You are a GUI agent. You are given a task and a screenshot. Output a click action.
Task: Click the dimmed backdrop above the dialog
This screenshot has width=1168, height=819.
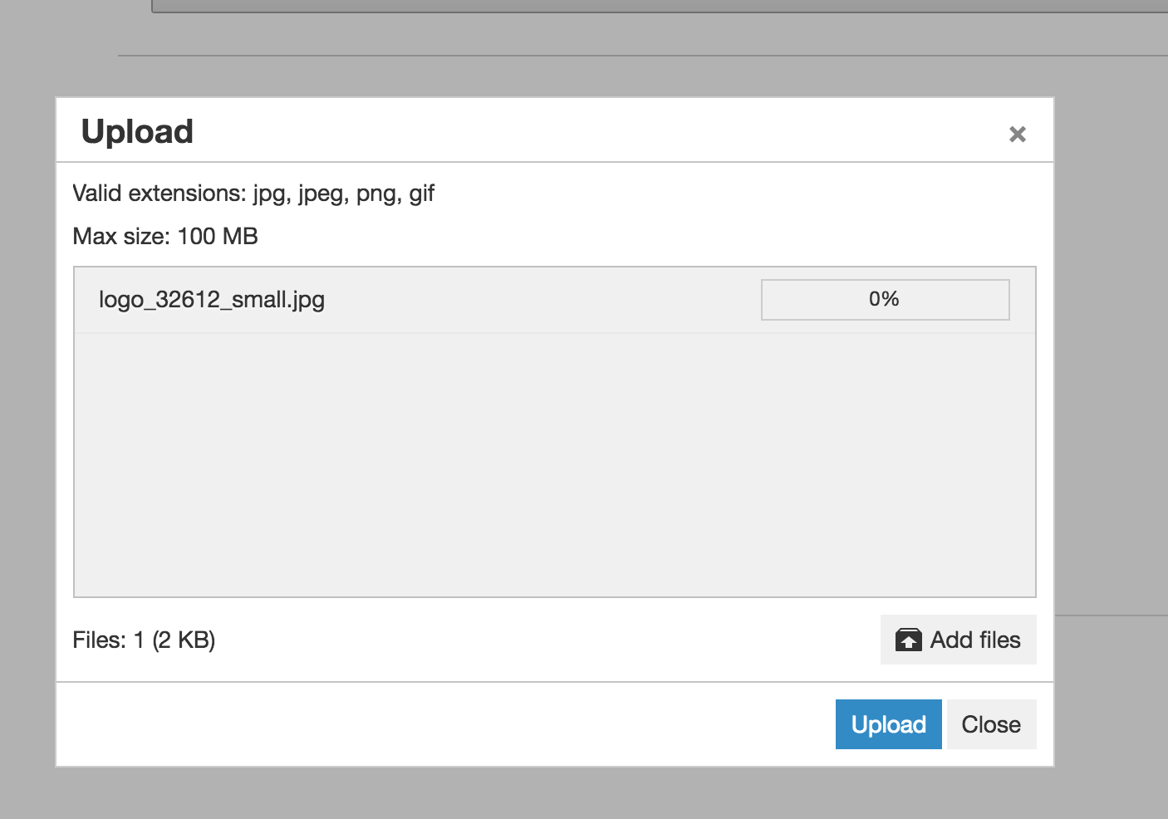554,76
